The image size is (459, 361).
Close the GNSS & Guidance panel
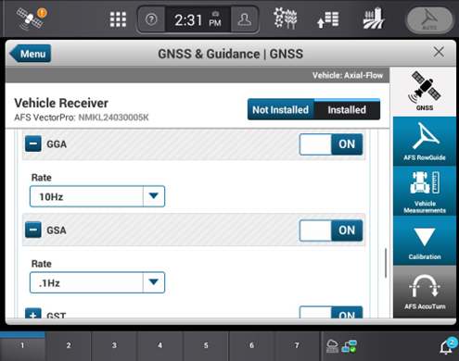pos(439,52)
